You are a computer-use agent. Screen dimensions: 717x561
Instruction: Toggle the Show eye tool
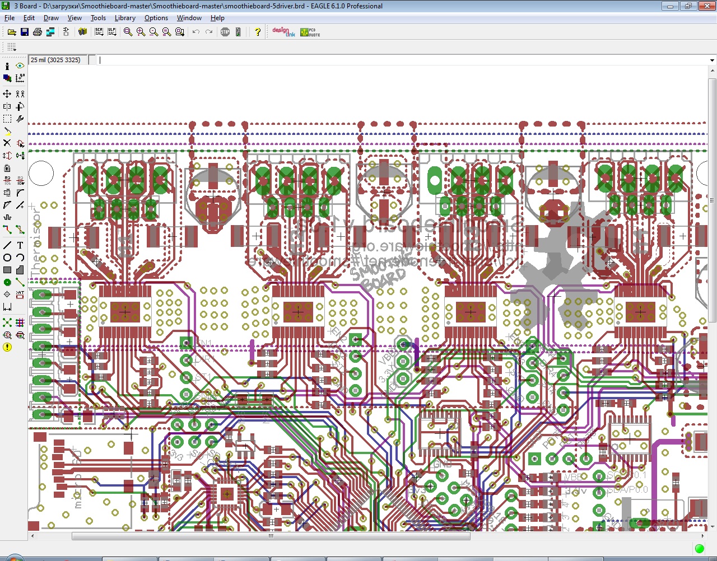(20, 66)
